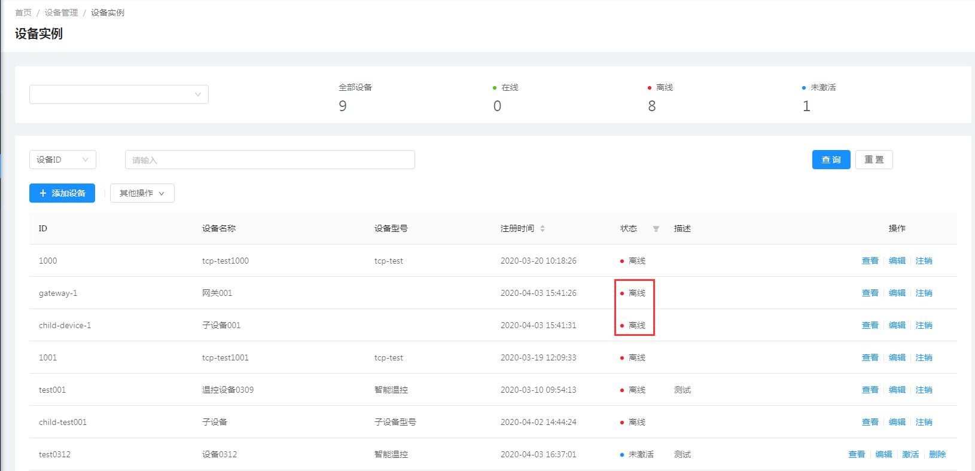Expand the 设备ID search type dropdown
The height and width of the screenshot is (471, 975).
pos(62,160)
